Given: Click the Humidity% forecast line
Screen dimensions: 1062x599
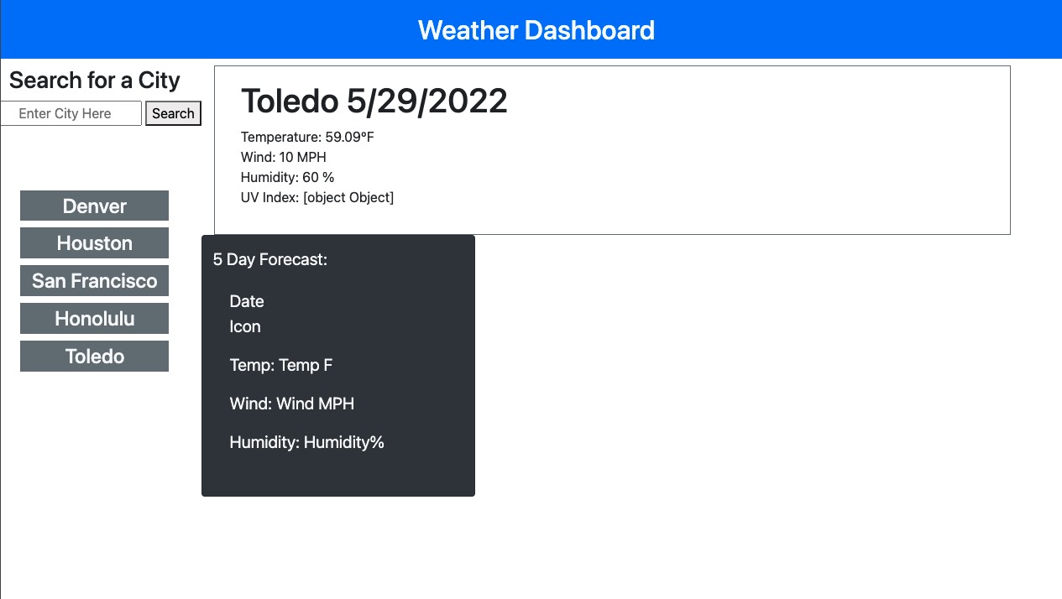Looking at the screenshot, I should (x=308, y=440).
